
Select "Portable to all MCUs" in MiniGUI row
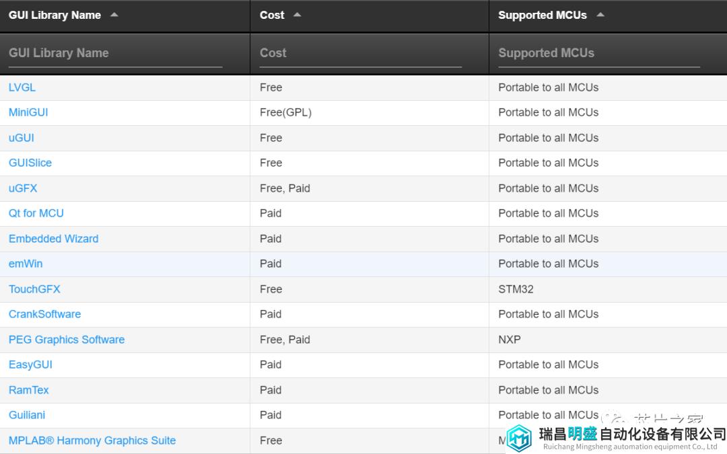[548, 112]
